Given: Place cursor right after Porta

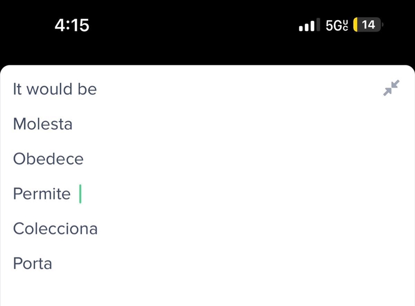Looking at the screenshot, I should pos(53,263).
